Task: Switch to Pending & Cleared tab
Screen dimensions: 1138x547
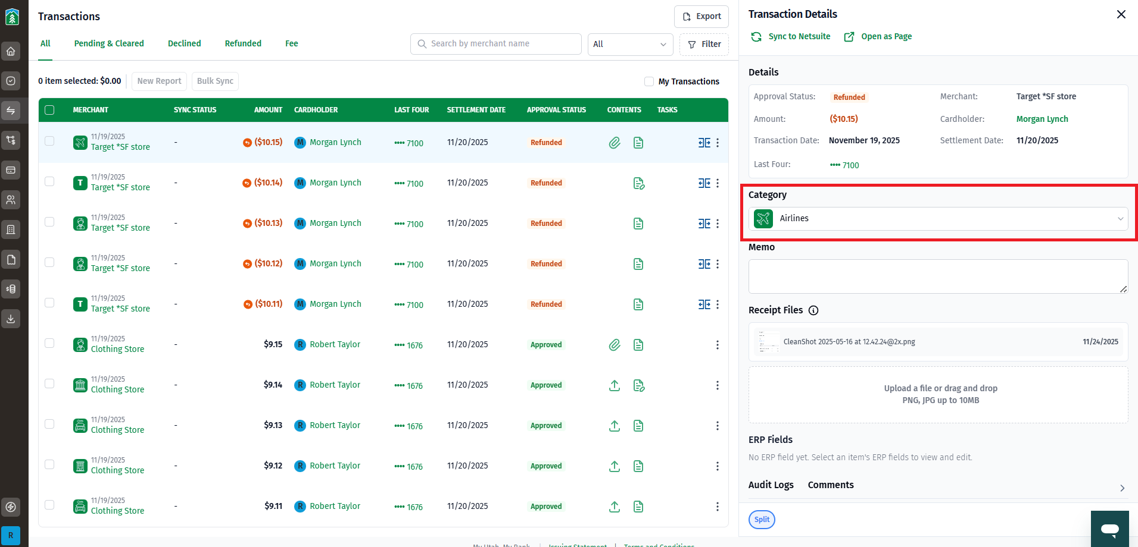Action: pos(109,43)
